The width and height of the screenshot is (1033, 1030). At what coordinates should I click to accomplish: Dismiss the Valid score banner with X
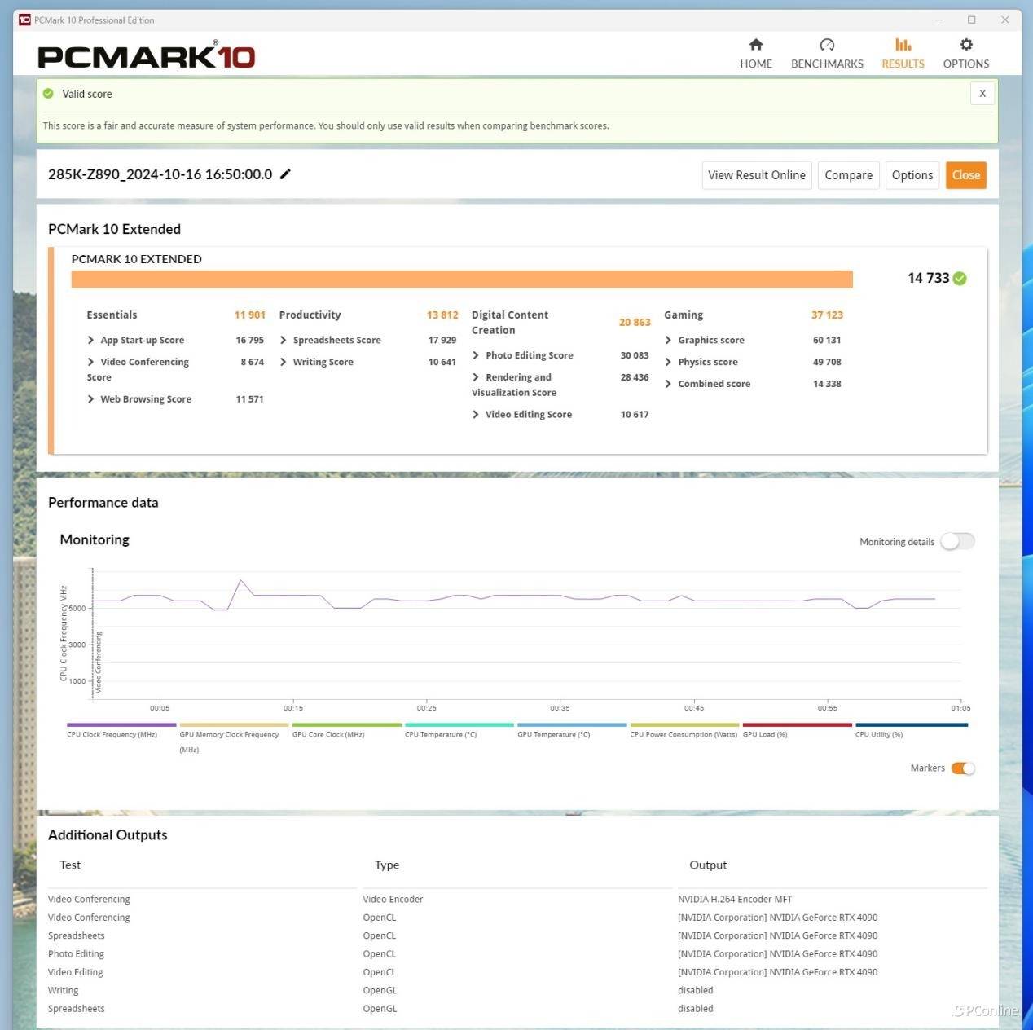(982, 94)
